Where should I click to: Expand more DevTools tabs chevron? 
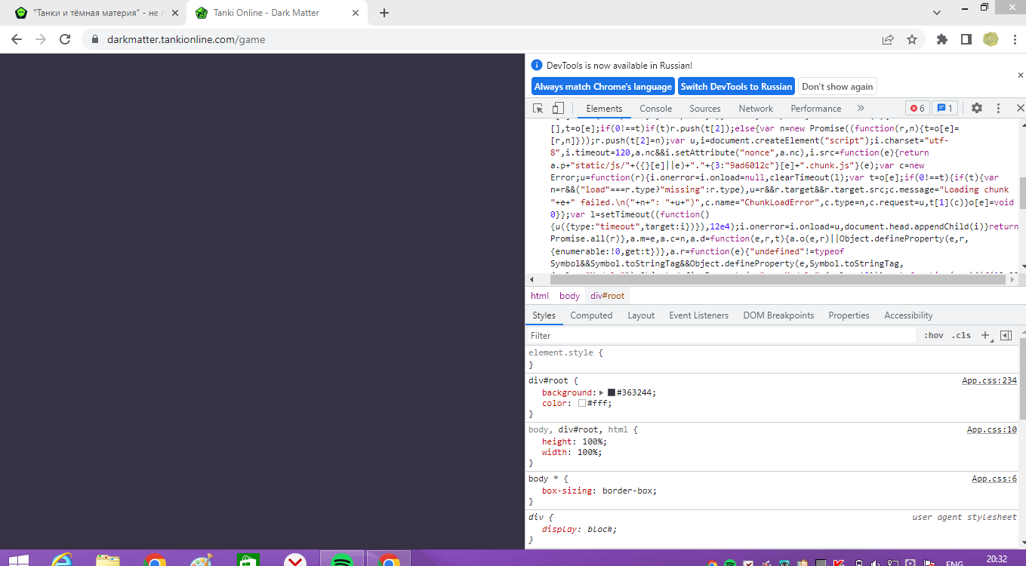pyautogui.click(x=861, y=108)
